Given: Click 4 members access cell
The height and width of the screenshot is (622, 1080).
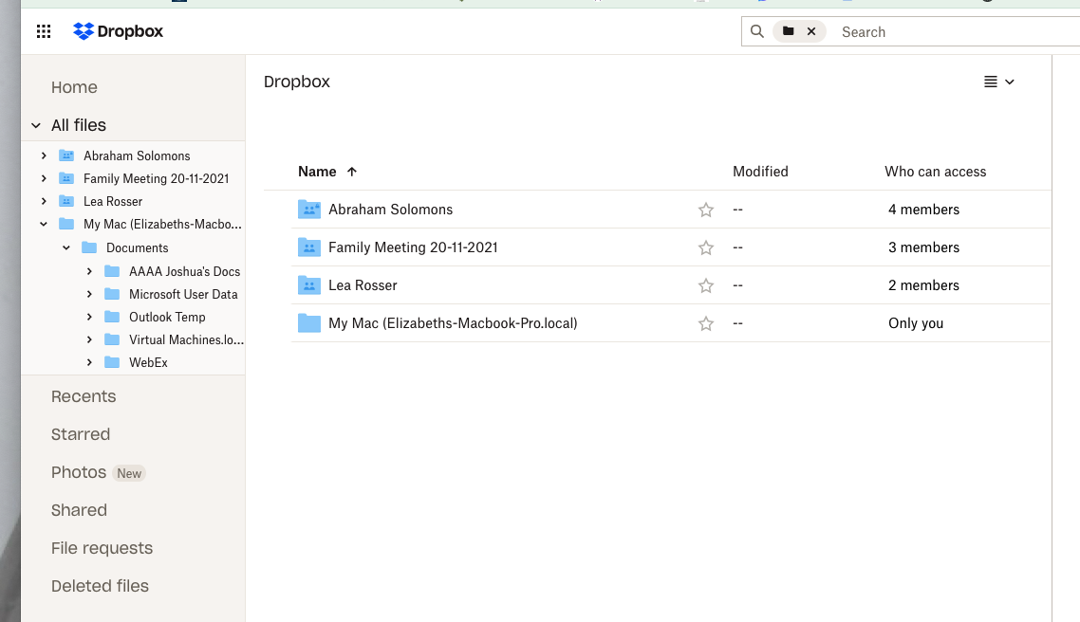Looking at the screenshot, I should 923,210.
